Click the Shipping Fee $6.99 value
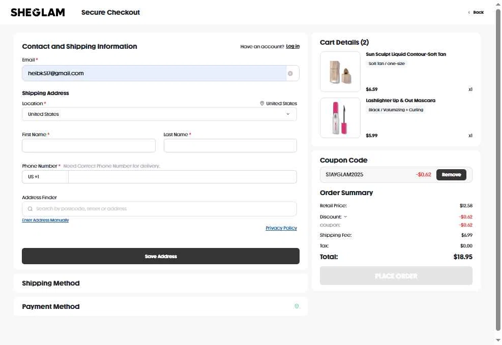502x345 pixels. pos(466,235)
